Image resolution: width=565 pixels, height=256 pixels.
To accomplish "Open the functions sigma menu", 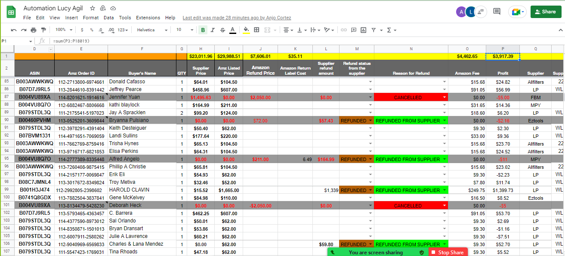I will [391, 30].
